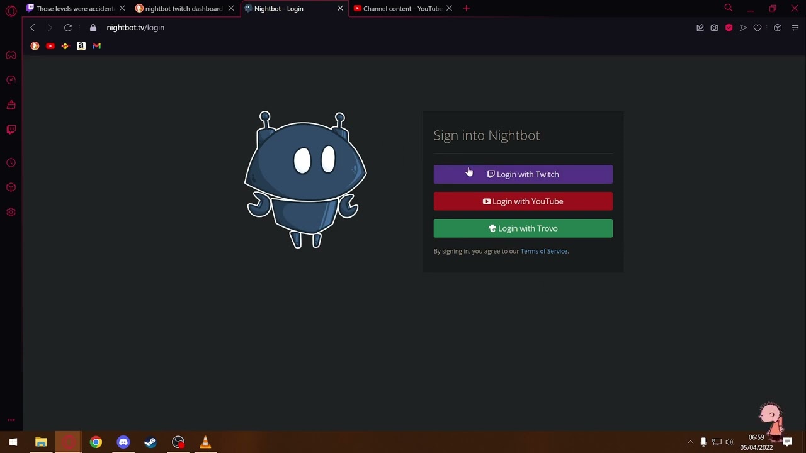Close the 'Nightbot - Login' tab
806x453 pixels.
point(340,9)
